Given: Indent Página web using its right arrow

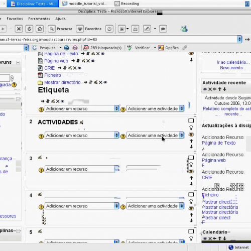Looking at the screenshot, I should click(73, 61).
